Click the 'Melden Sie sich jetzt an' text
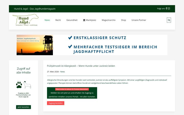The width and height of the screenshot is (184, 115). (x=72, y=95)
